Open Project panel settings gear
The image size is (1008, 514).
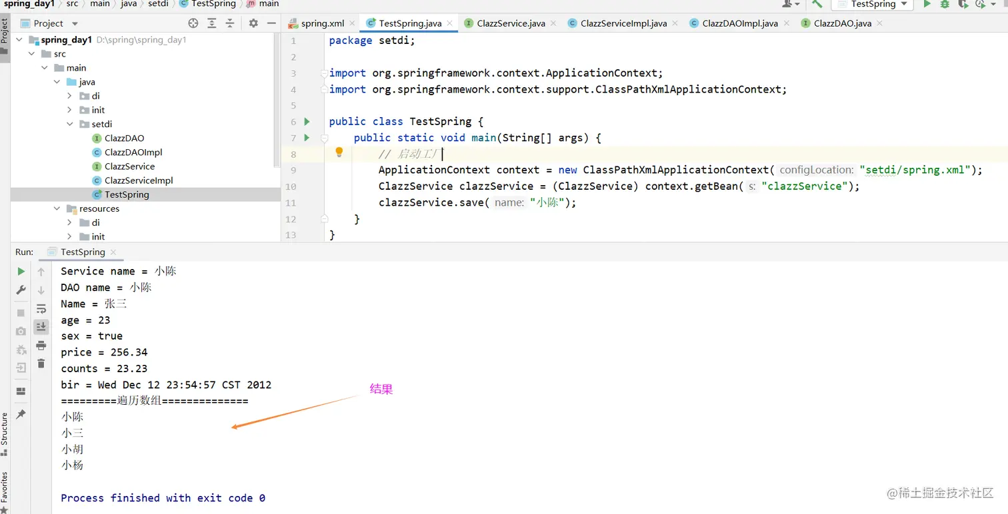coord(253,23)
